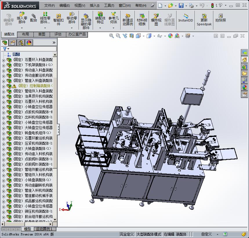Expand the 转盘电机组件<1> node
Image resolution: width=249 pixels, height=238 pixels.
[x=3, y=134]
